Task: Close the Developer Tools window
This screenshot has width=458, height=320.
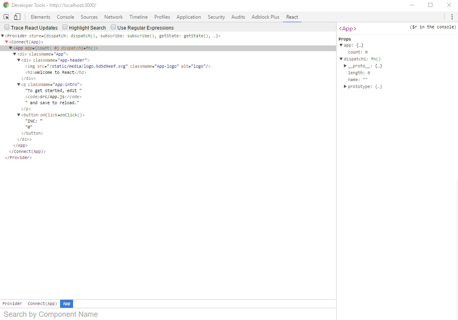Action: point(449,5)
